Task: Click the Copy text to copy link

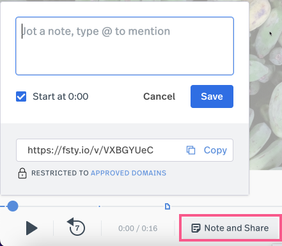Action: click(215, 150)
